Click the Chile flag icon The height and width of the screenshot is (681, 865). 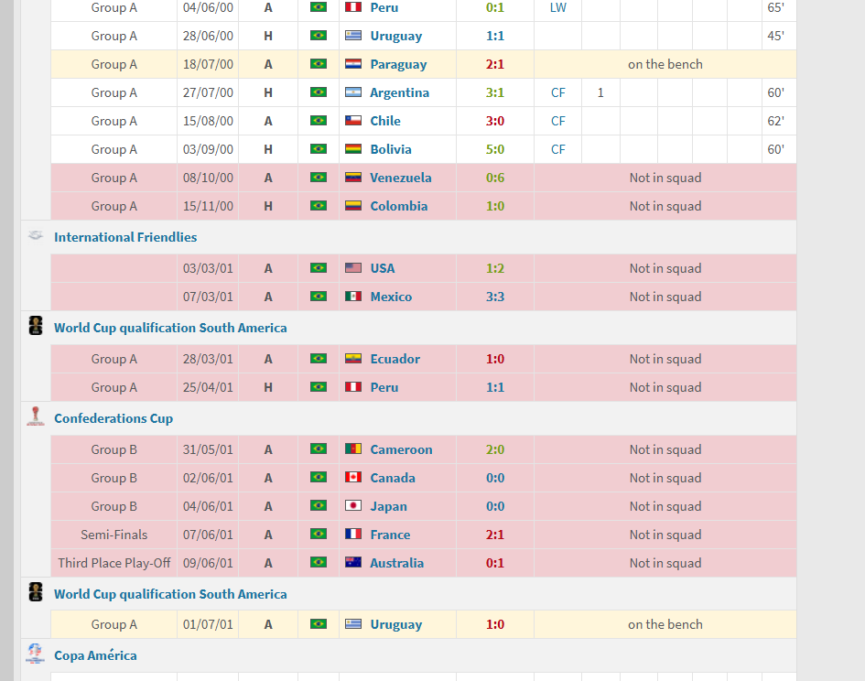(353, 120)
